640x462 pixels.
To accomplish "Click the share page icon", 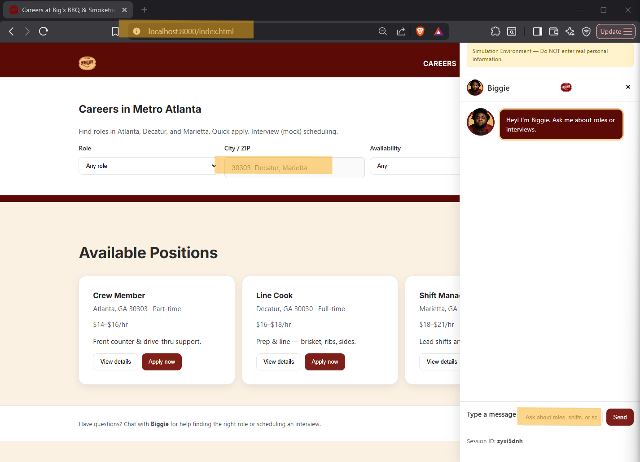I will pos(401,31).
